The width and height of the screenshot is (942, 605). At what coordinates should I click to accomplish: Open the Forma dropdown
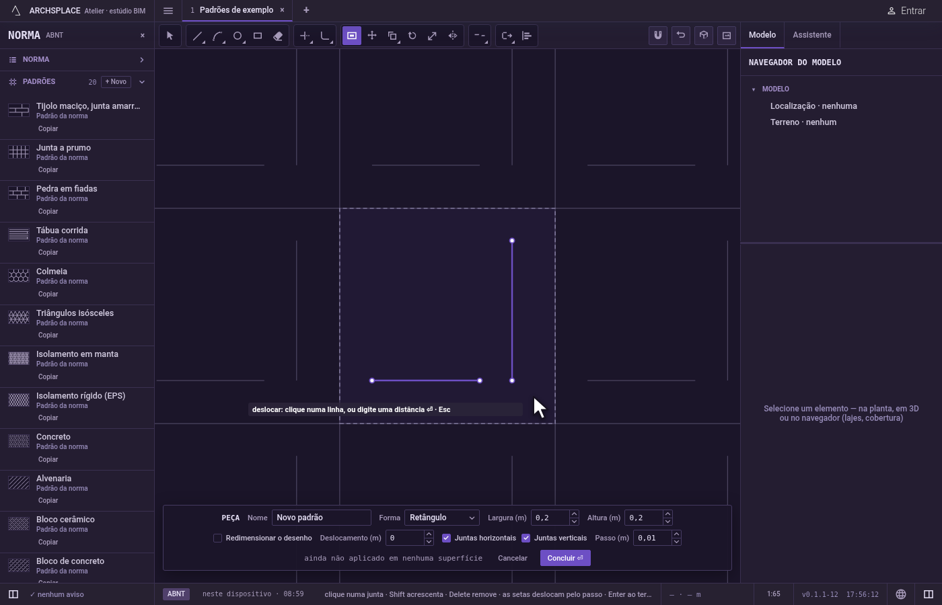click(x=442, y=518)
